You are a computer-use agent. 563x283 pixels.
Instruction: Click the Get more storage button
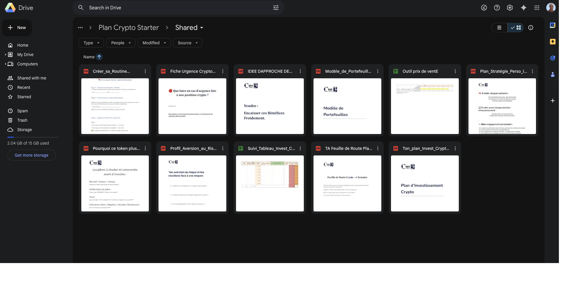pos(31,155)
